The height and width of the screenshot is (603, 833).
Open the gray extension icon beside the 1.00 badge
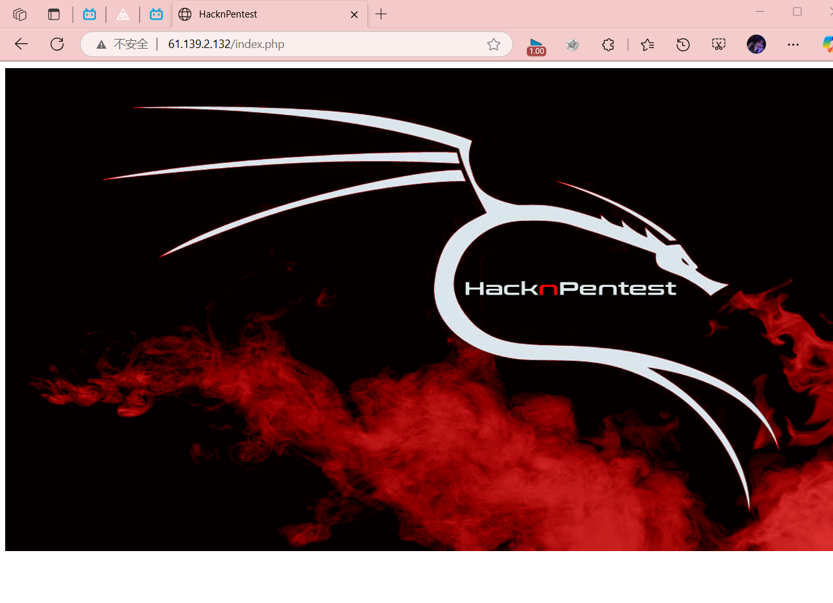572,44
